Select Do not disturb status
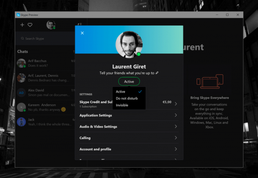This screenshot has width=258, height=178. [x=129, y=98]
